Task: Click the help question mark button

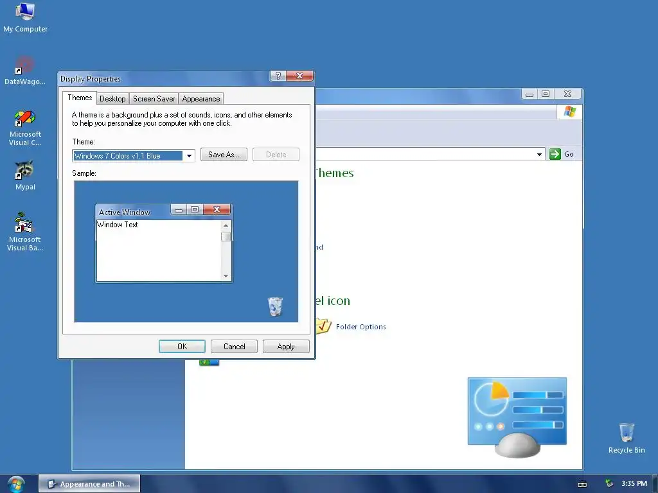Action: [278, 76]
